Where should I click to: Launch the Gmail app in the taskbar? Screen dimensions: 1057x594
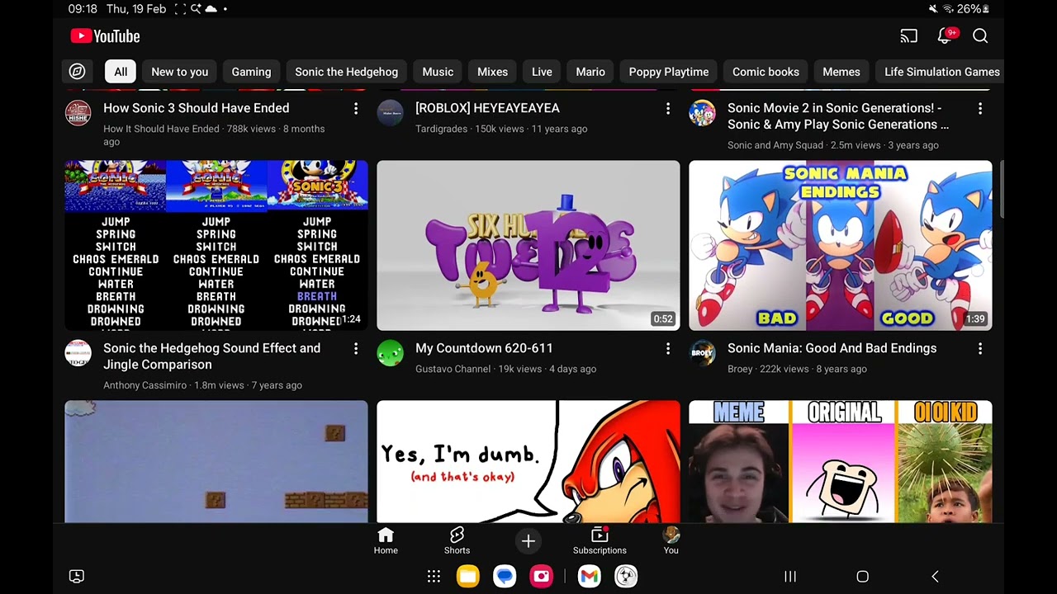click(x=589, y=577)
